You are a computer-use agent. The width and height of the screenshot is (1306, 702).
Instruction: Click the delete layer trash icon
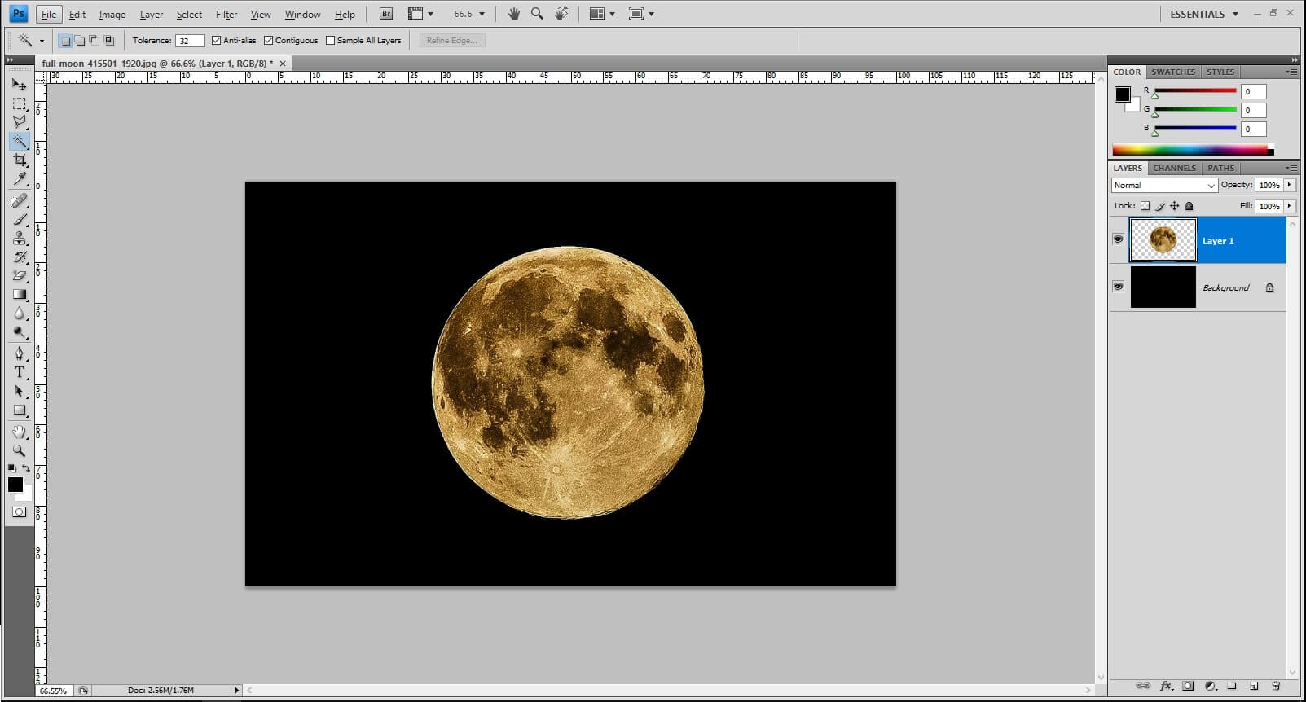1277,686
